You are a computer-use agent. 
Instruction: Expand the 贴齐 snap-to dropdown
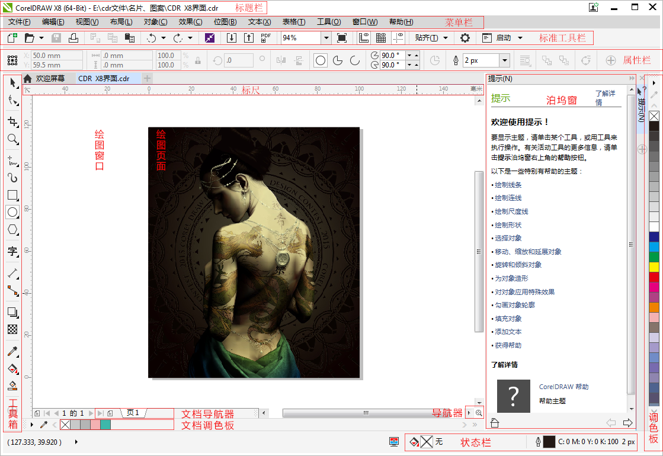pyautogui.click(x=445, y=38)
